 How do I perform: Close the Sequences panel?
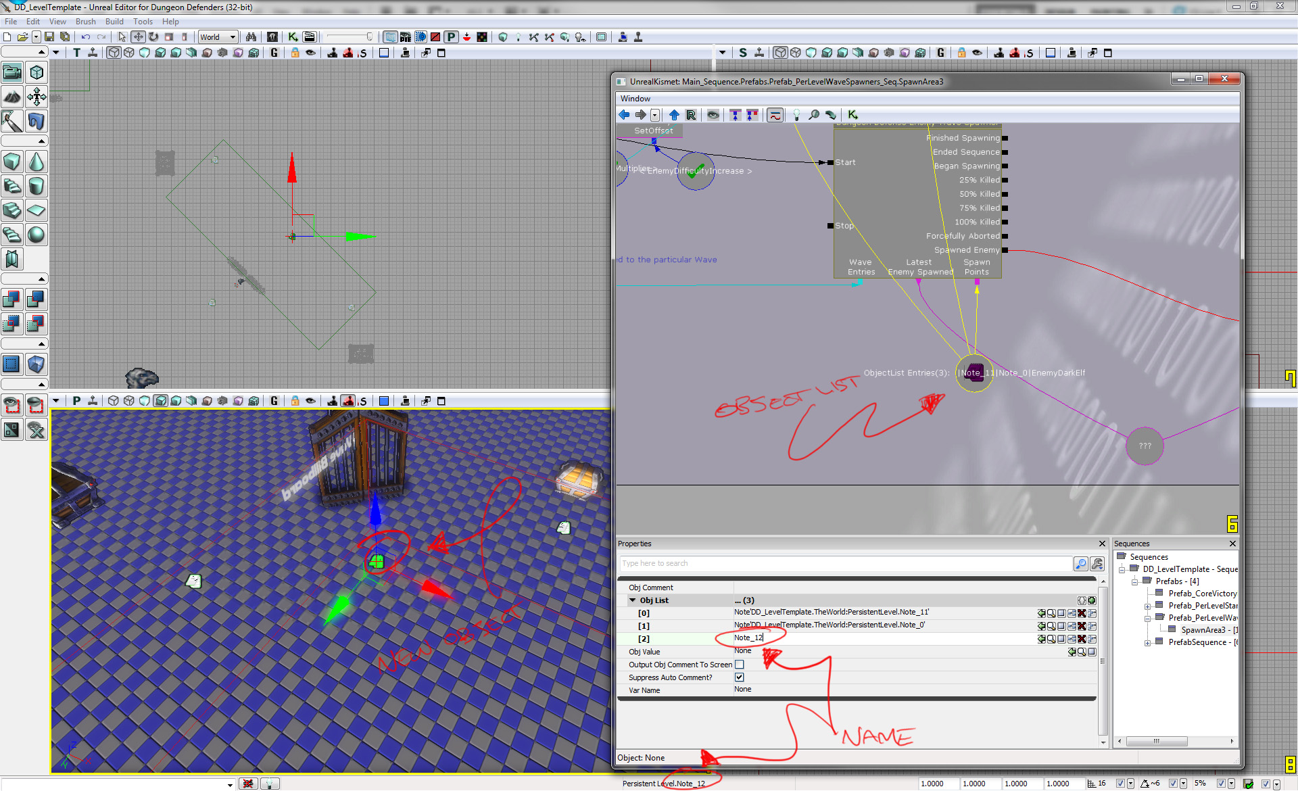pos(1232,544)
